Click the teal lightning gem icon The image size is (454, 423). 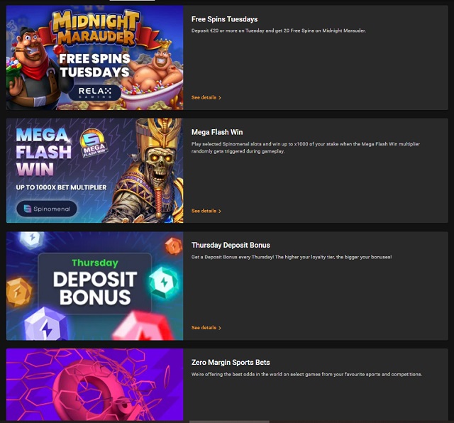click(x=164, y=282)
